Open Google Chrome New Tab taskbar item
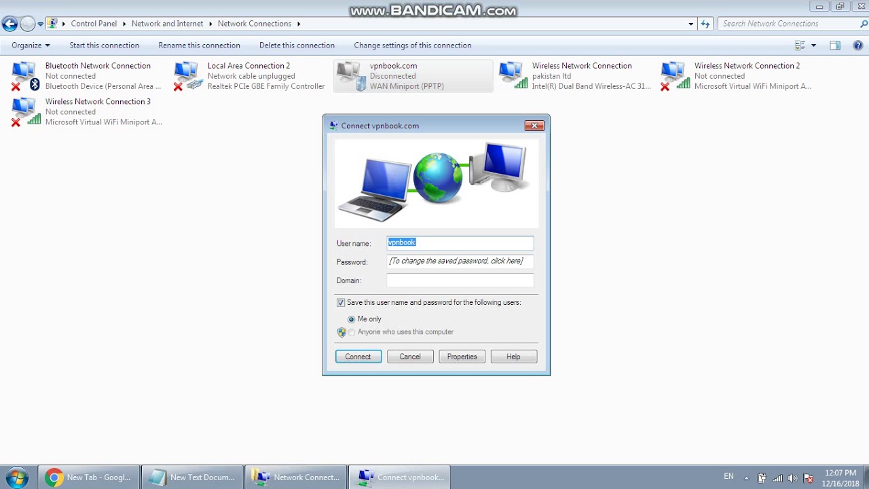The width and height of the screenshot is (869, 489). point(89,477)
